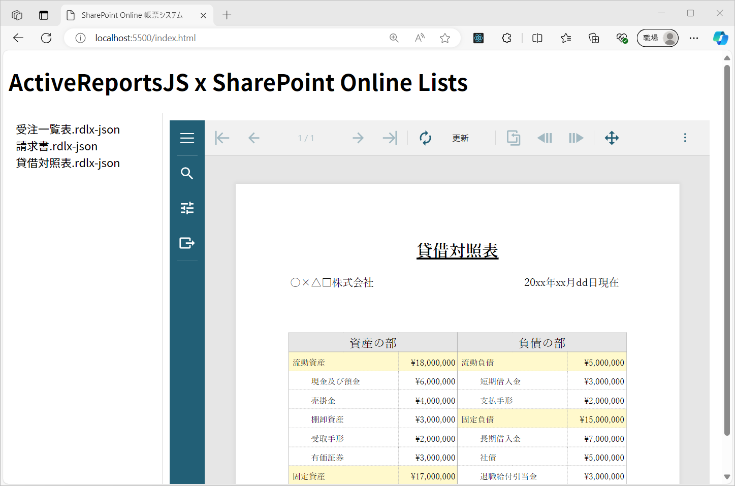735x486 pixels.
Task: Open 請求書.rdlx-json report
Action: coord(57,146)
